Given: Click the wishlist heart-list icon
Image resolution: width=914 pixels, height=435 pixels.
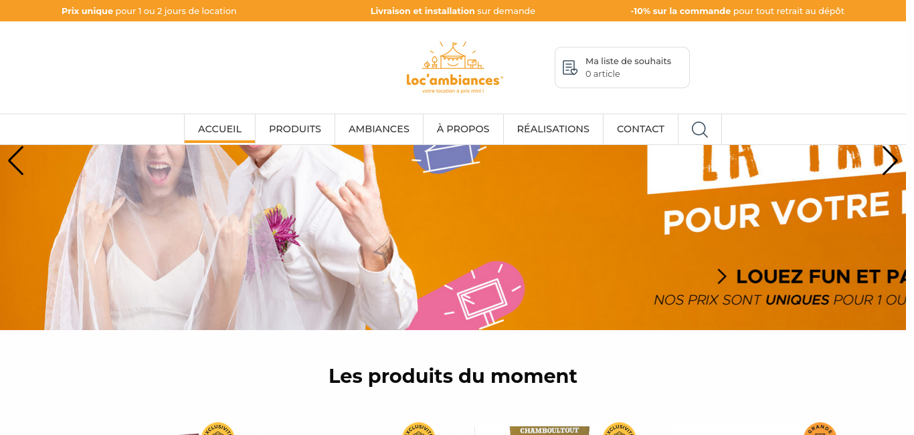Looking at the screenshot, I should (570, 67).
